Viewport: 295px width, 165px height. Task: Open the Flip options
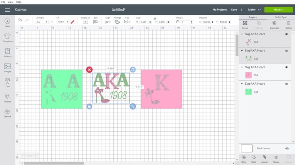(x=127, y=22)
